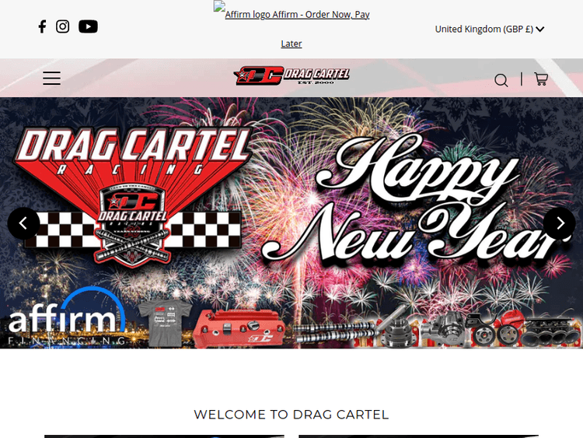Go to previous slide in banner
The width and height of the screenshot is (583, 438).
23,223
